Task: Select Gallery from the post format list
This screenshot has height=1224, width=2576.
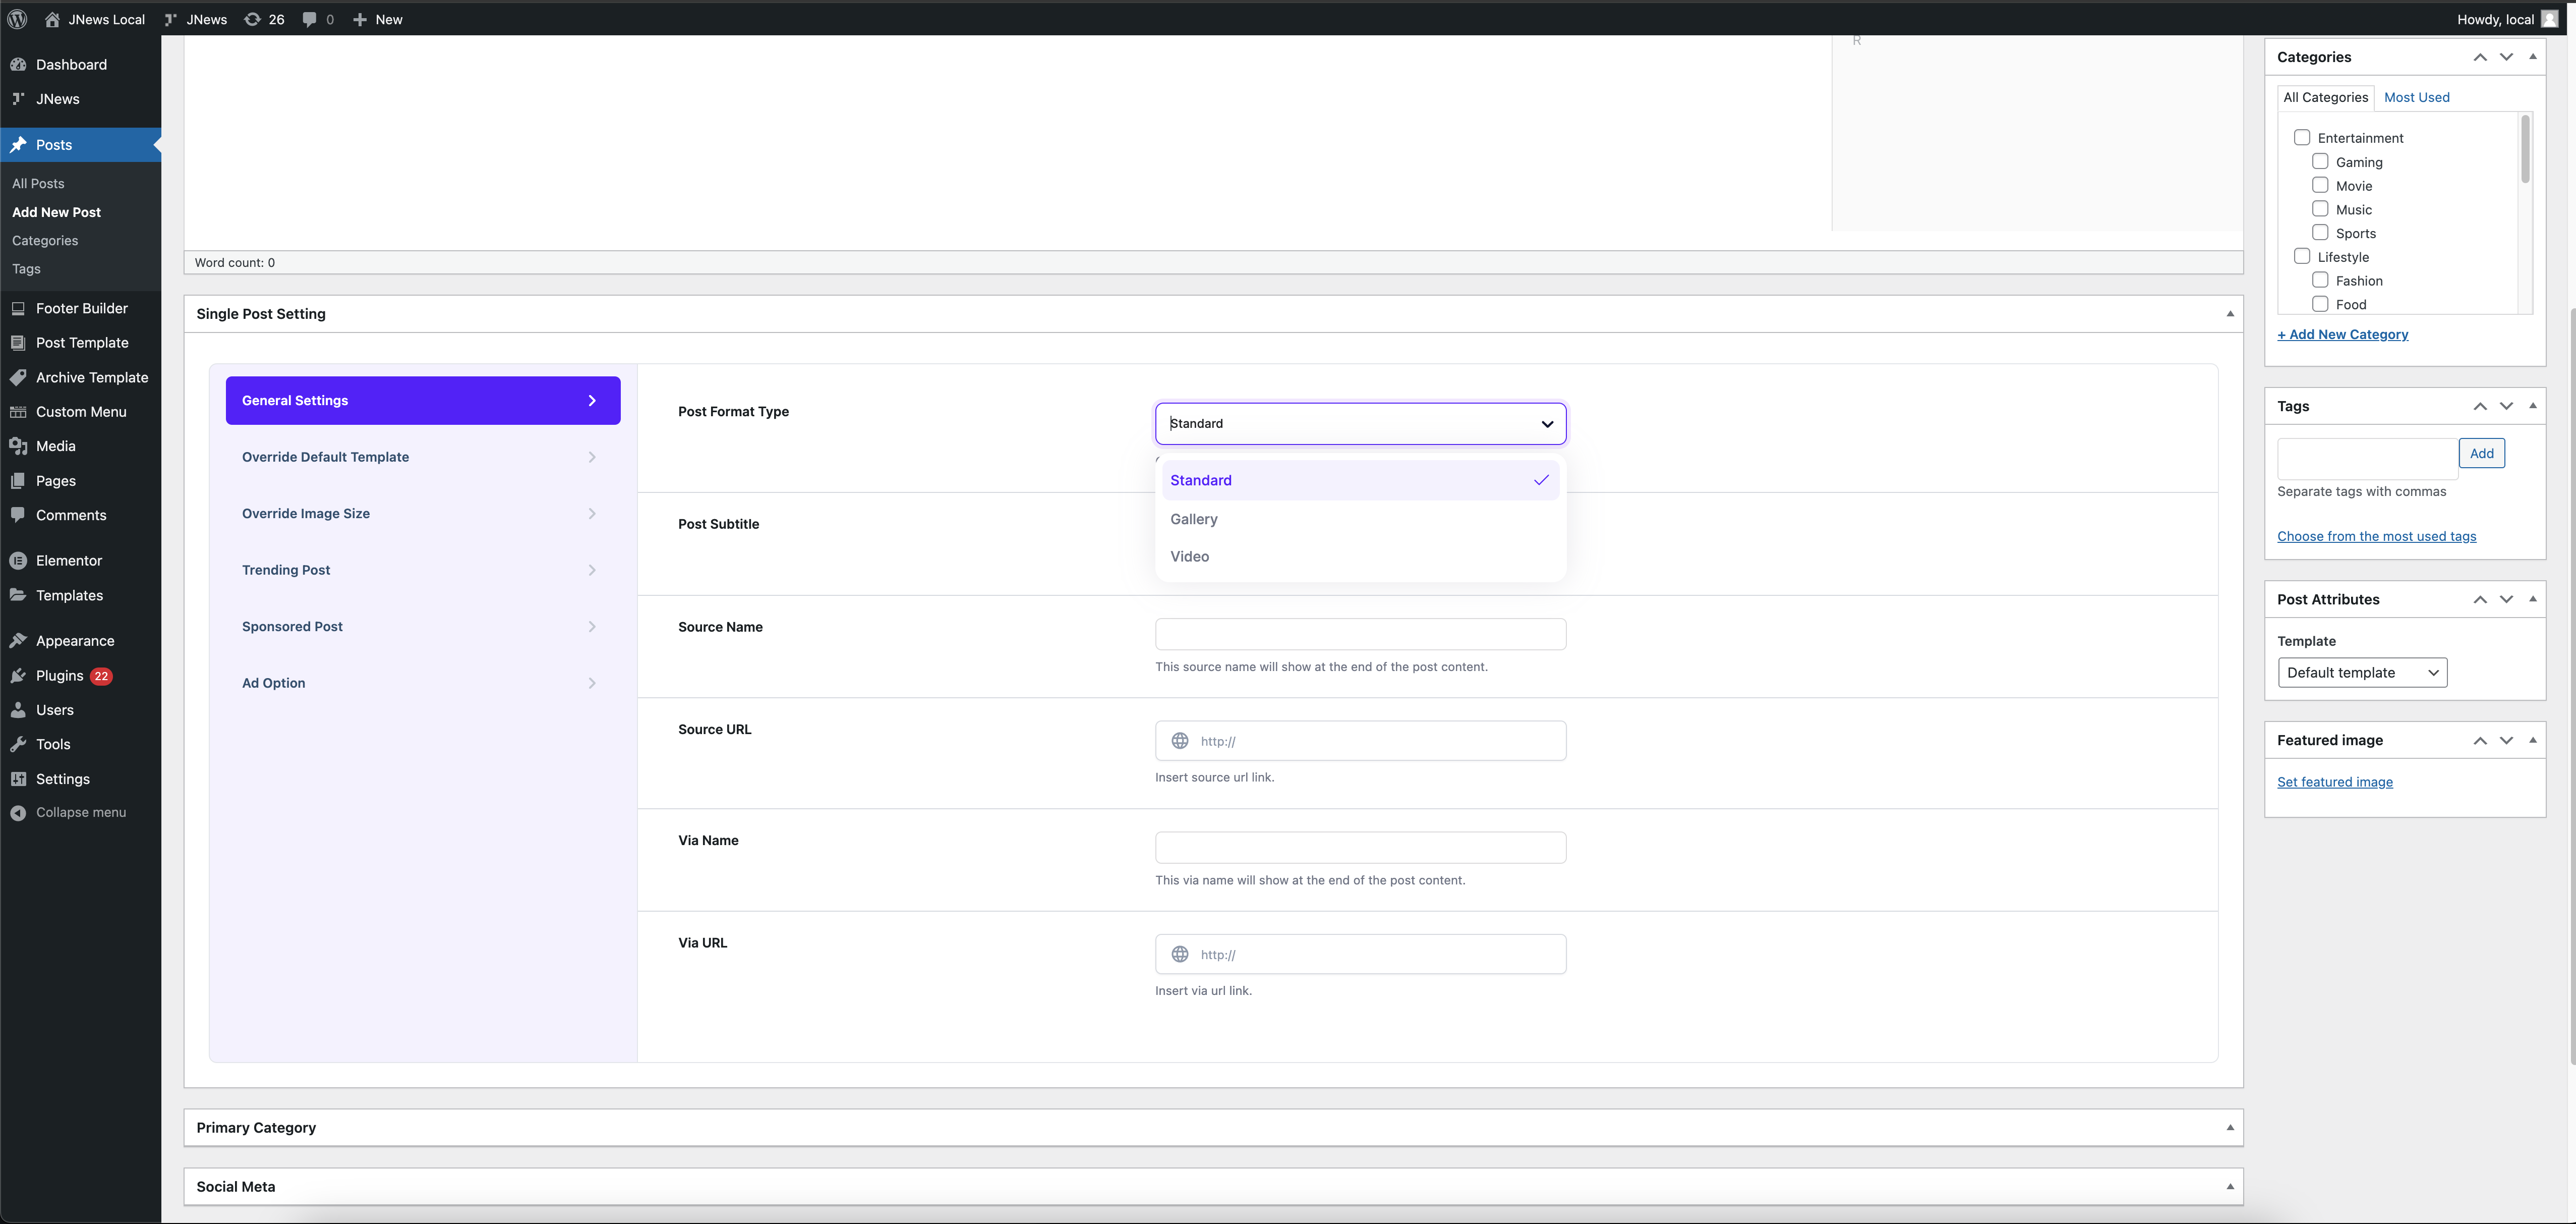Action: pos(1194,520)
